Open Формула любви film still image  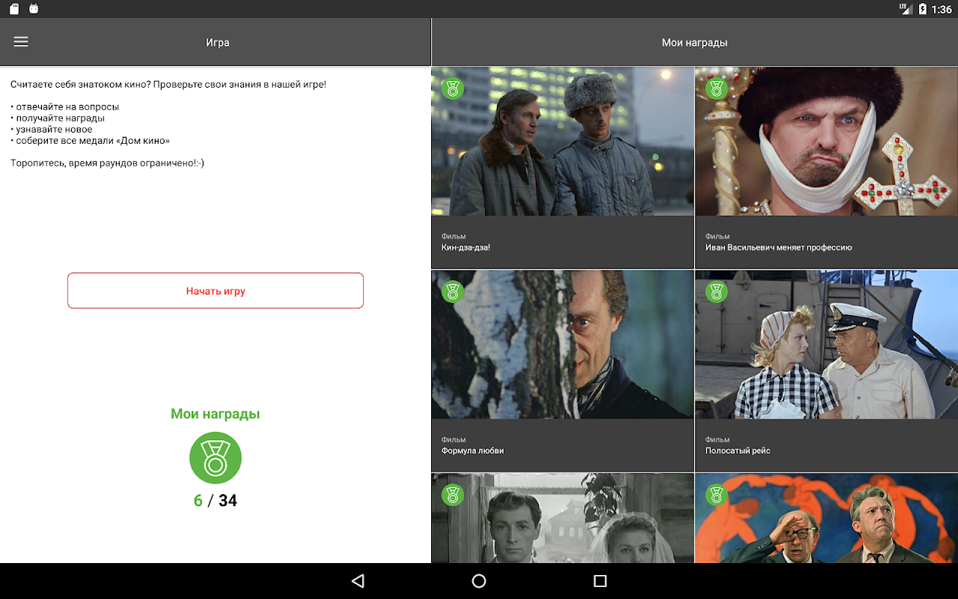coord(563,344)
